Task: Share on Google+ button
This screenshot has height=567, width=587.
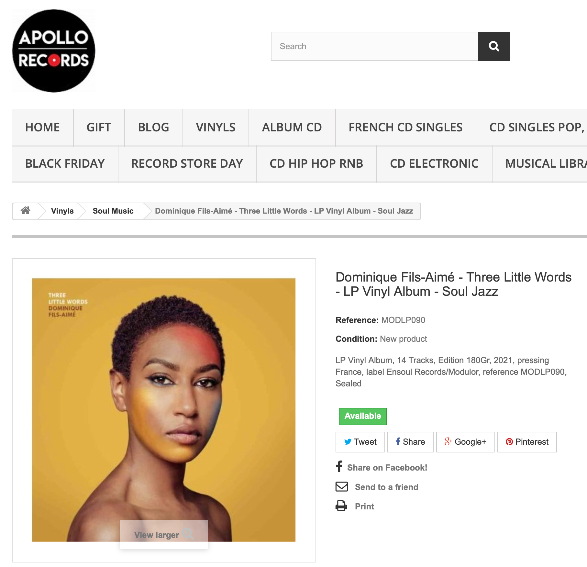Action: pyautogui.click(x=465, y=442)
